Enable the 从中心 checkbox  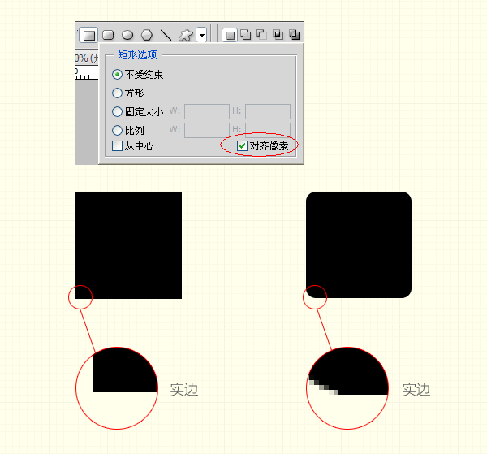(117, 146)
